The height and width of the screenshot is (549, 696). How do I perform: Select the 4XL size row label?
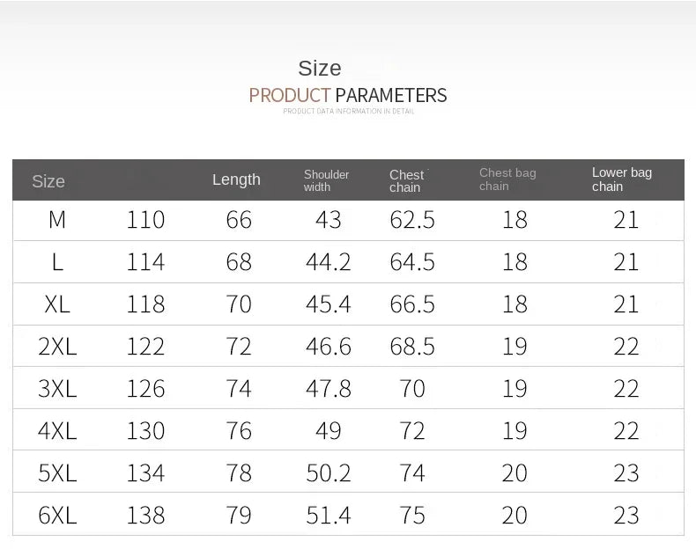pos(57,431)
